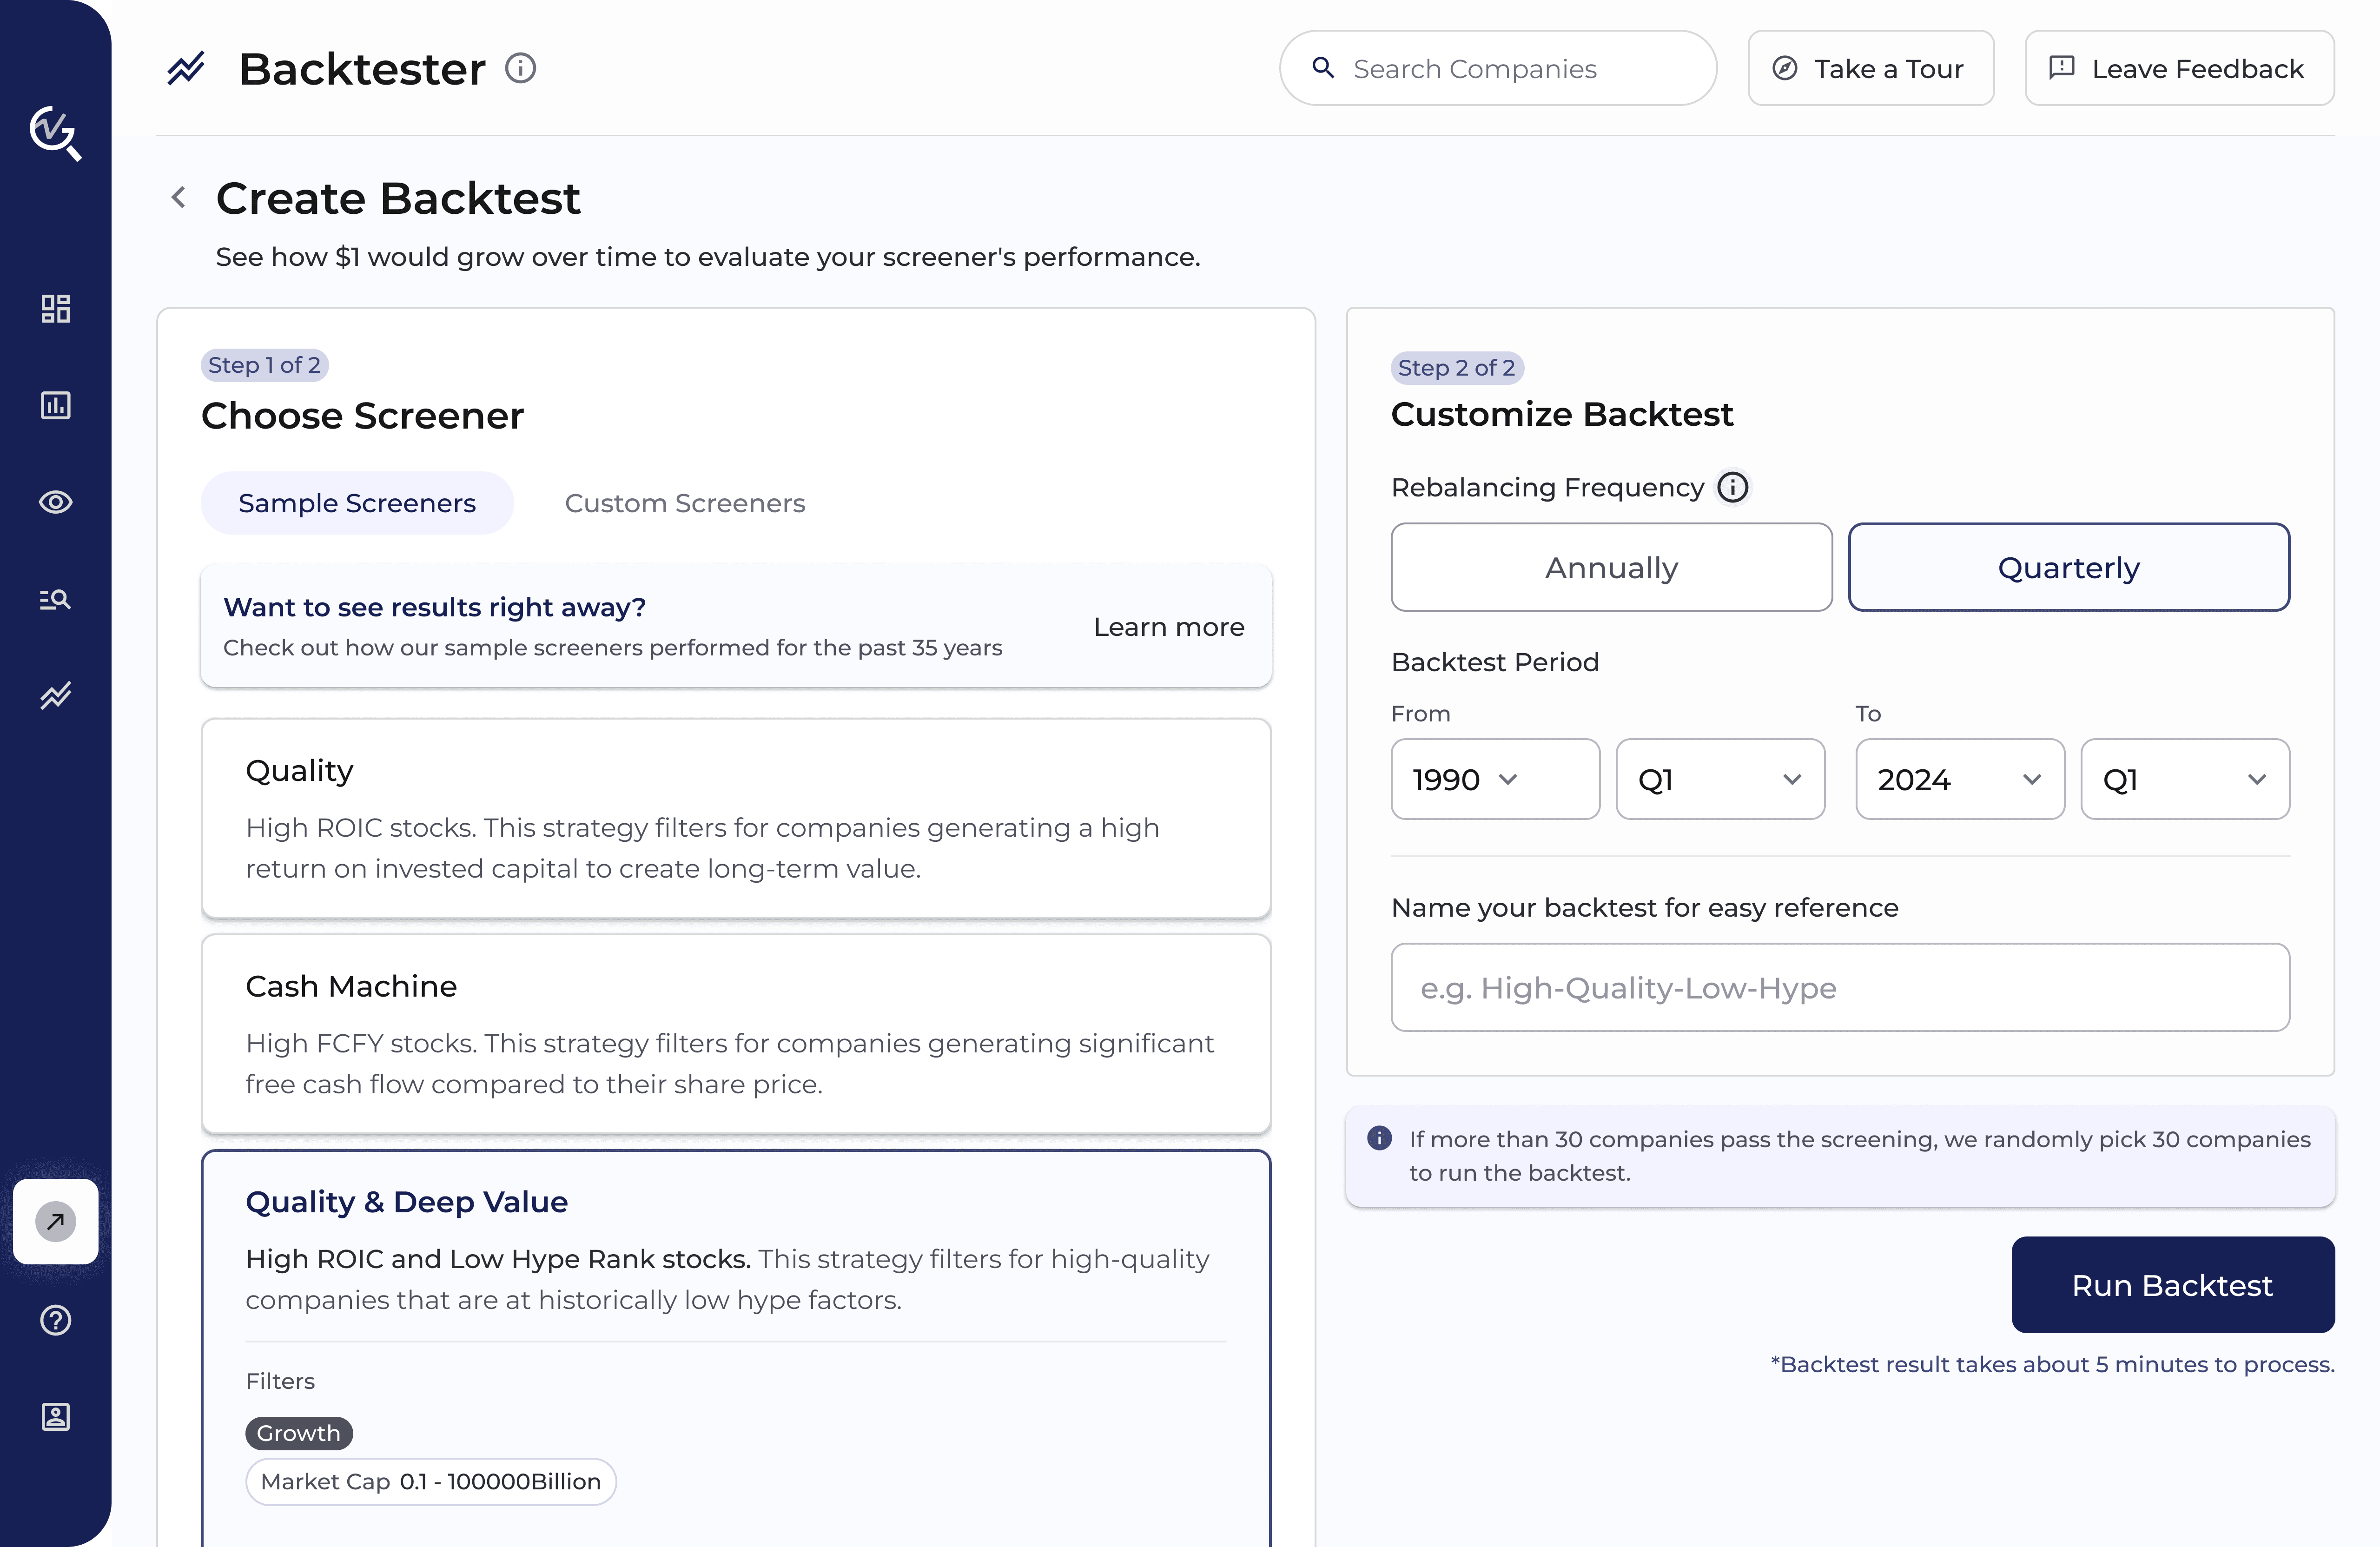Image resolution: width=2380 pixels, height=1547 pixels.
Task: Select Quarterly rebalancing frequency
Action: pos(2068,567)
